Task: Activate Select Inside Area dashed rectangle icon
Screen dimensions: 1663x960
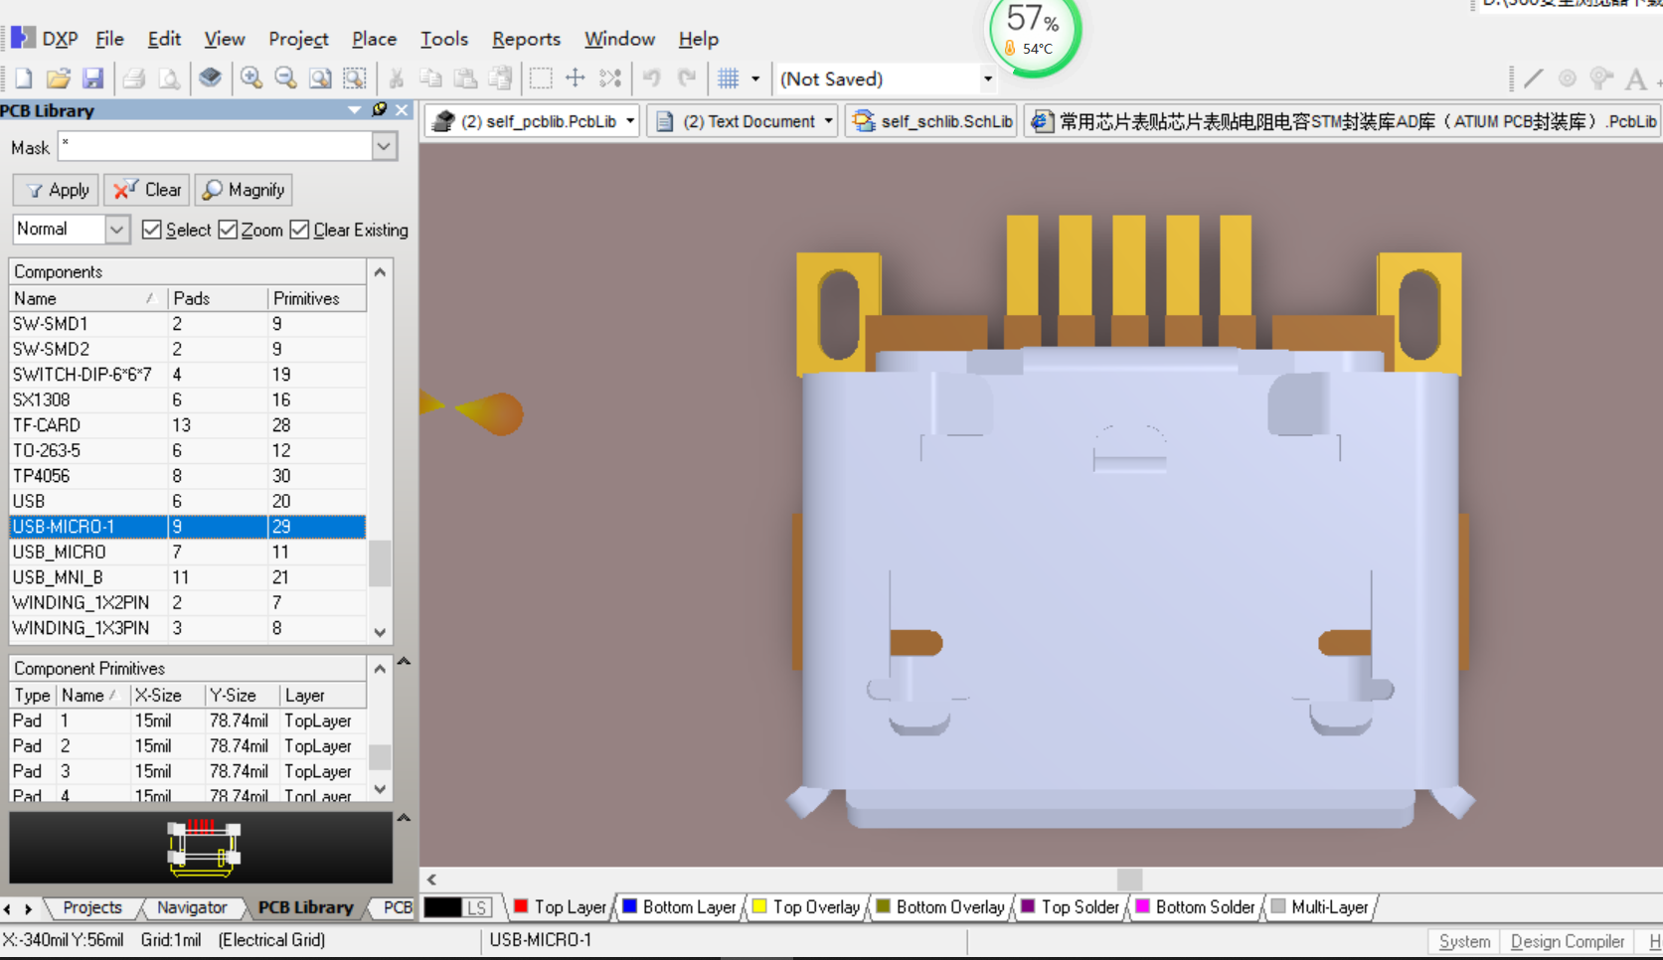Action: [x=541, y=78]
